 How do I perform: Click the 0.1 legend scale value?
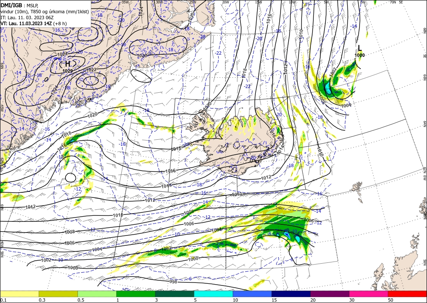click(3, 300)
